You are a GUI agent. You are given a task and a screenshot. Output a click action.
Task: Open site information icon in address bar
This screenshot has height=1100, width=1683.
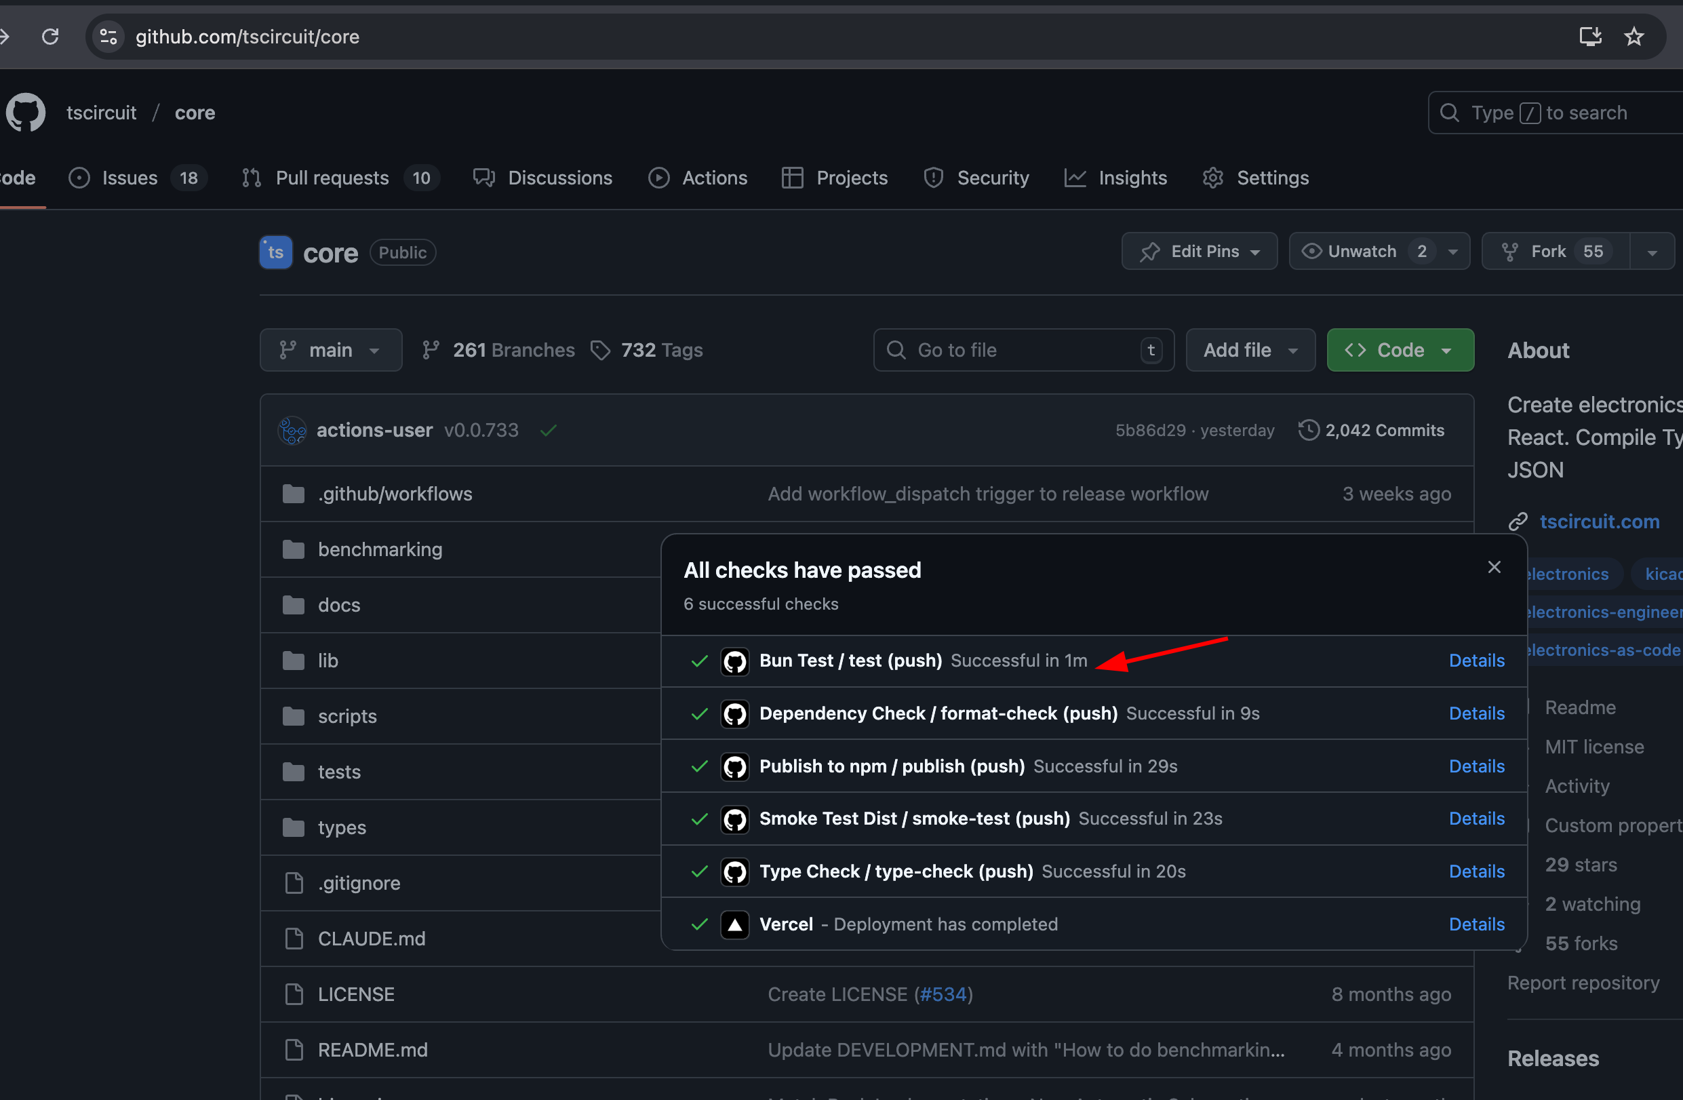pos(108,36)
